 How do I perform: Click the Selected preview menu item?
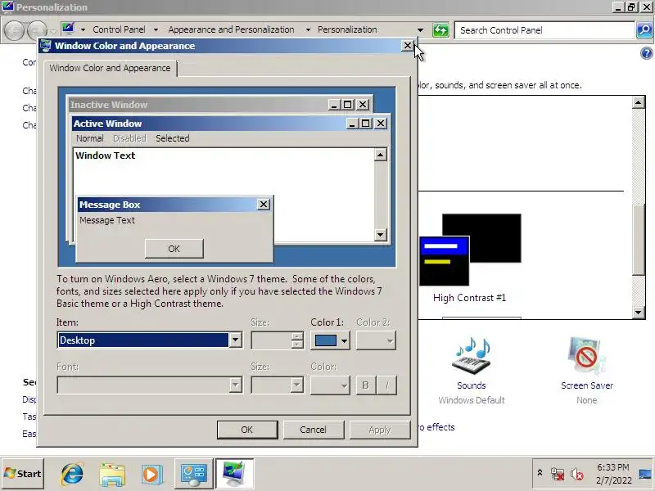pos(173,138)
